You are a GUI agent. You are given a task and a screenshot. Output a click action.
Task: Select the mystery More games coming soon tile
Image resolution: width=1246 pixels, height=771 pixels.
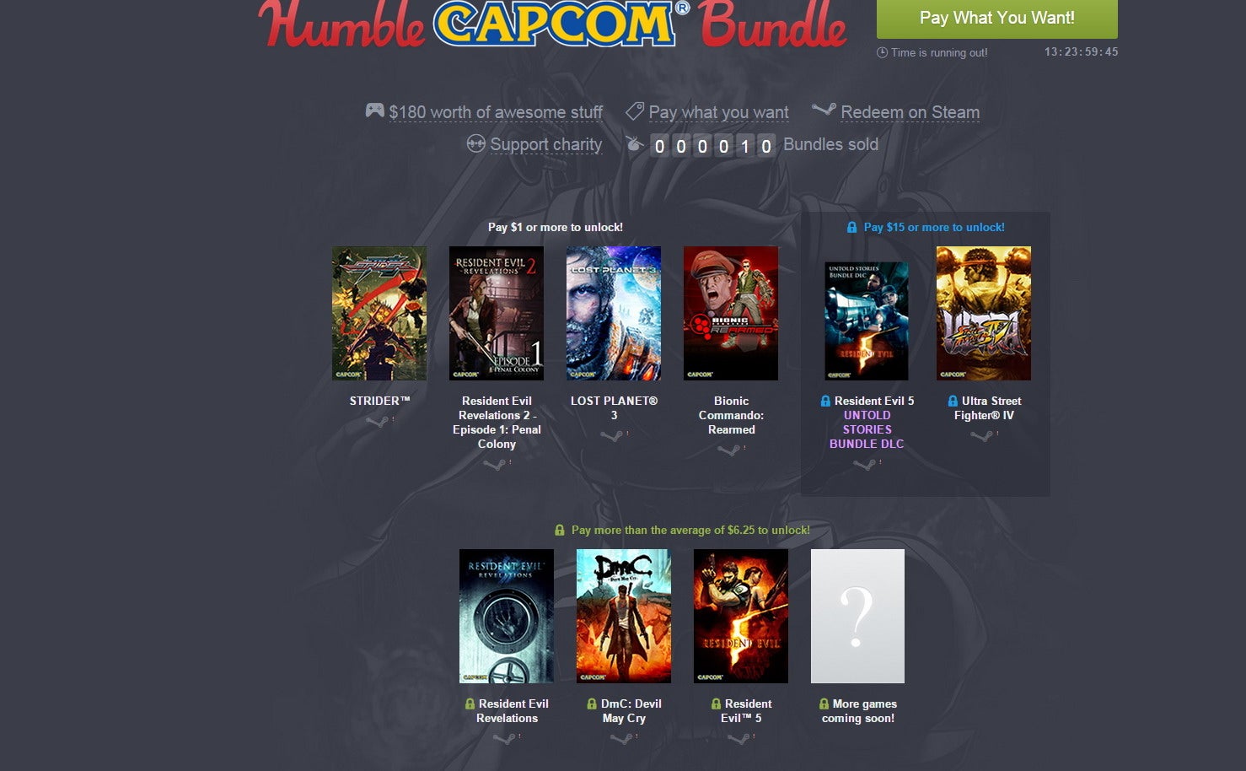click(857, 616)
